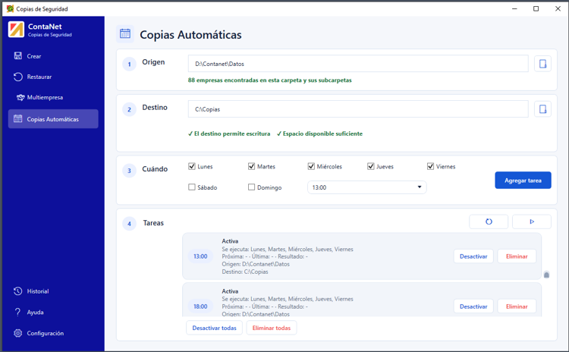The width and height of the screenshot is (569, 352).
Task: Enable the Domingo checkbox
Action: tap(251, 187)
